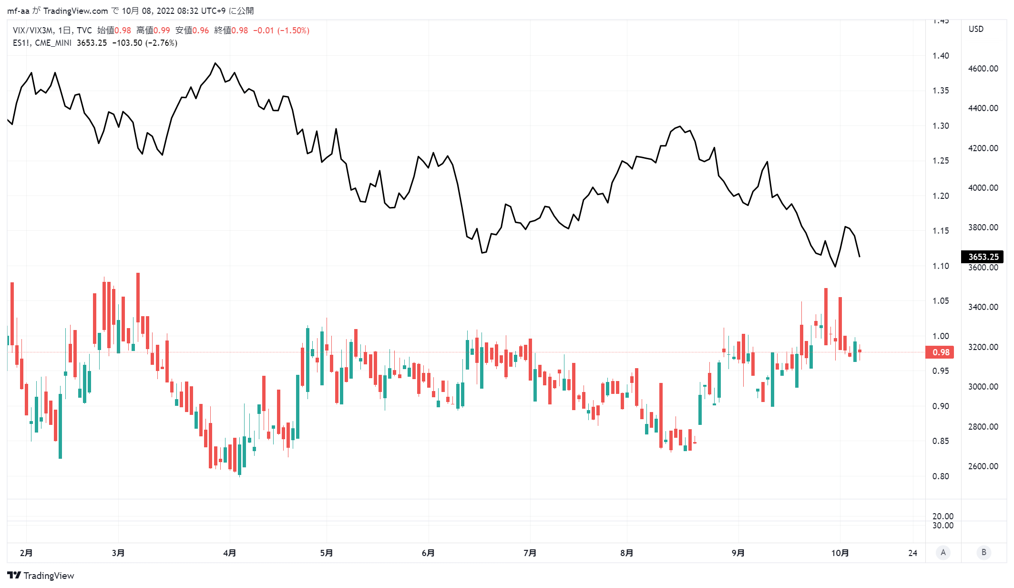Click the 安値0.96 low value in legend
The image size is (1014, 588).
coord(192,31)
